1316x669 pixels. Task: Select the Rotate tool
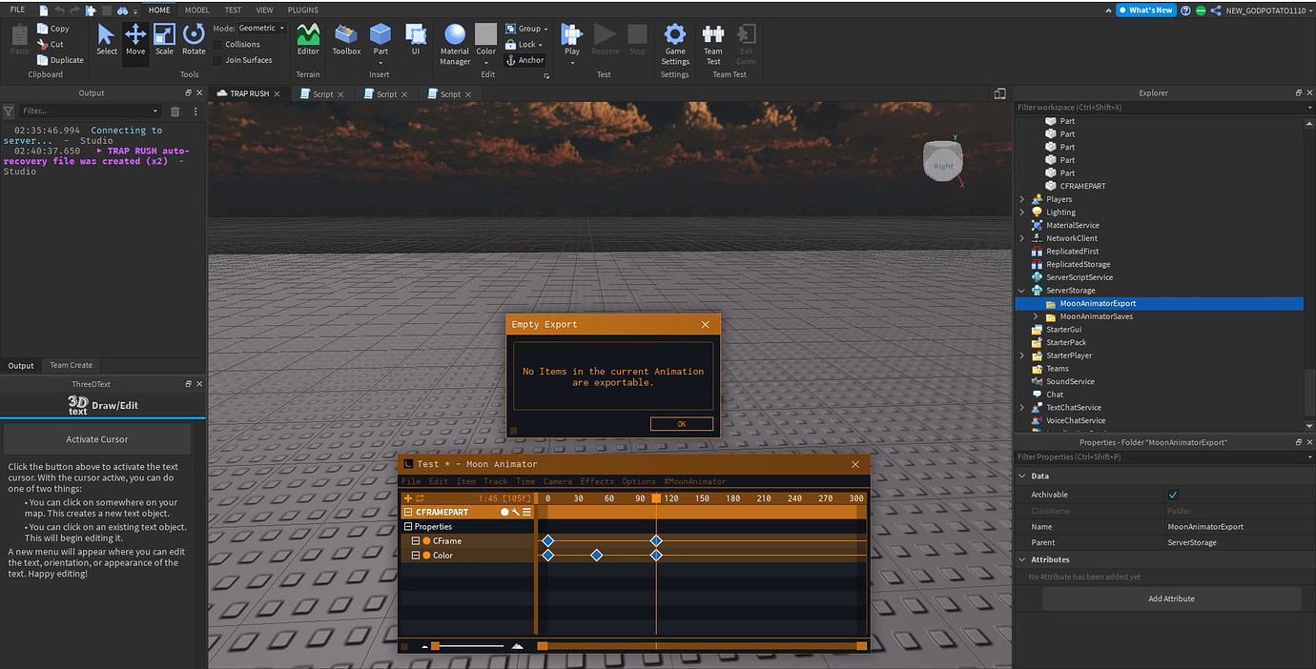coord(194,39)
